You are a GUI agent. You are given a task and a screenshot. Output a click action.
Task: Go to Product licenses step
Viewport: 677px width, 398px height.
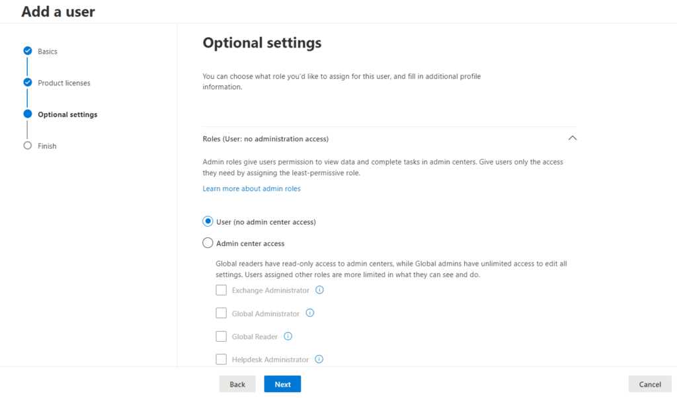(x=64, y=83)
